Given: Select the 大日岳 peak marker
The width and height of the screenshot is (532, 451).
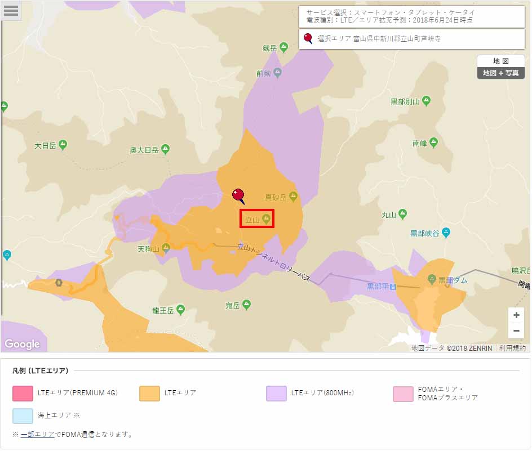Looking at the screenshot, I should tap(63, 145).
